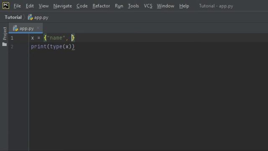The height and width of the screenshot is (151, 268).
Task: Click the closing curly brace on line 1
Action: pyautogui.click(x=73, y=38)
